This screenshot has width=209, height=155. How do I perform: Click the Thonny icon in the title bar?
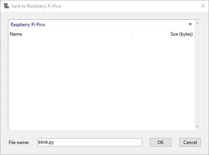pos(6,6)
